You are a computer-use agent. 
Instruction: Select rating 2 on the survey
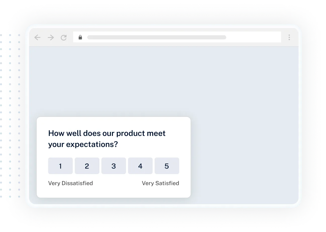[x=87, y=166]
